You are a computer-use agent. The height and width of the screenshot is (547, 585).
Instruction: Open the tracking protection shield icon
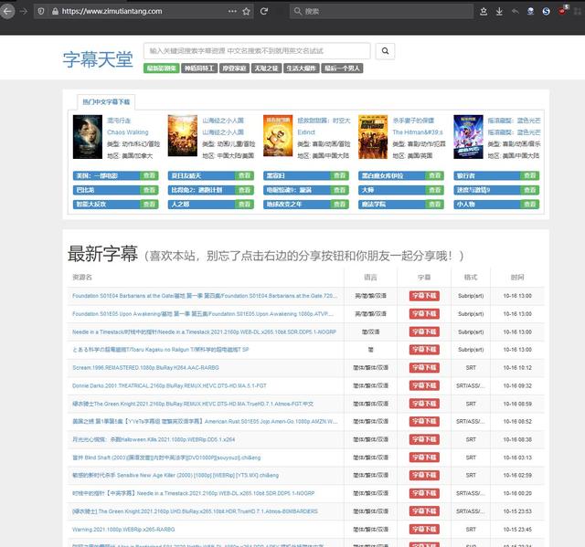point(41,12)
